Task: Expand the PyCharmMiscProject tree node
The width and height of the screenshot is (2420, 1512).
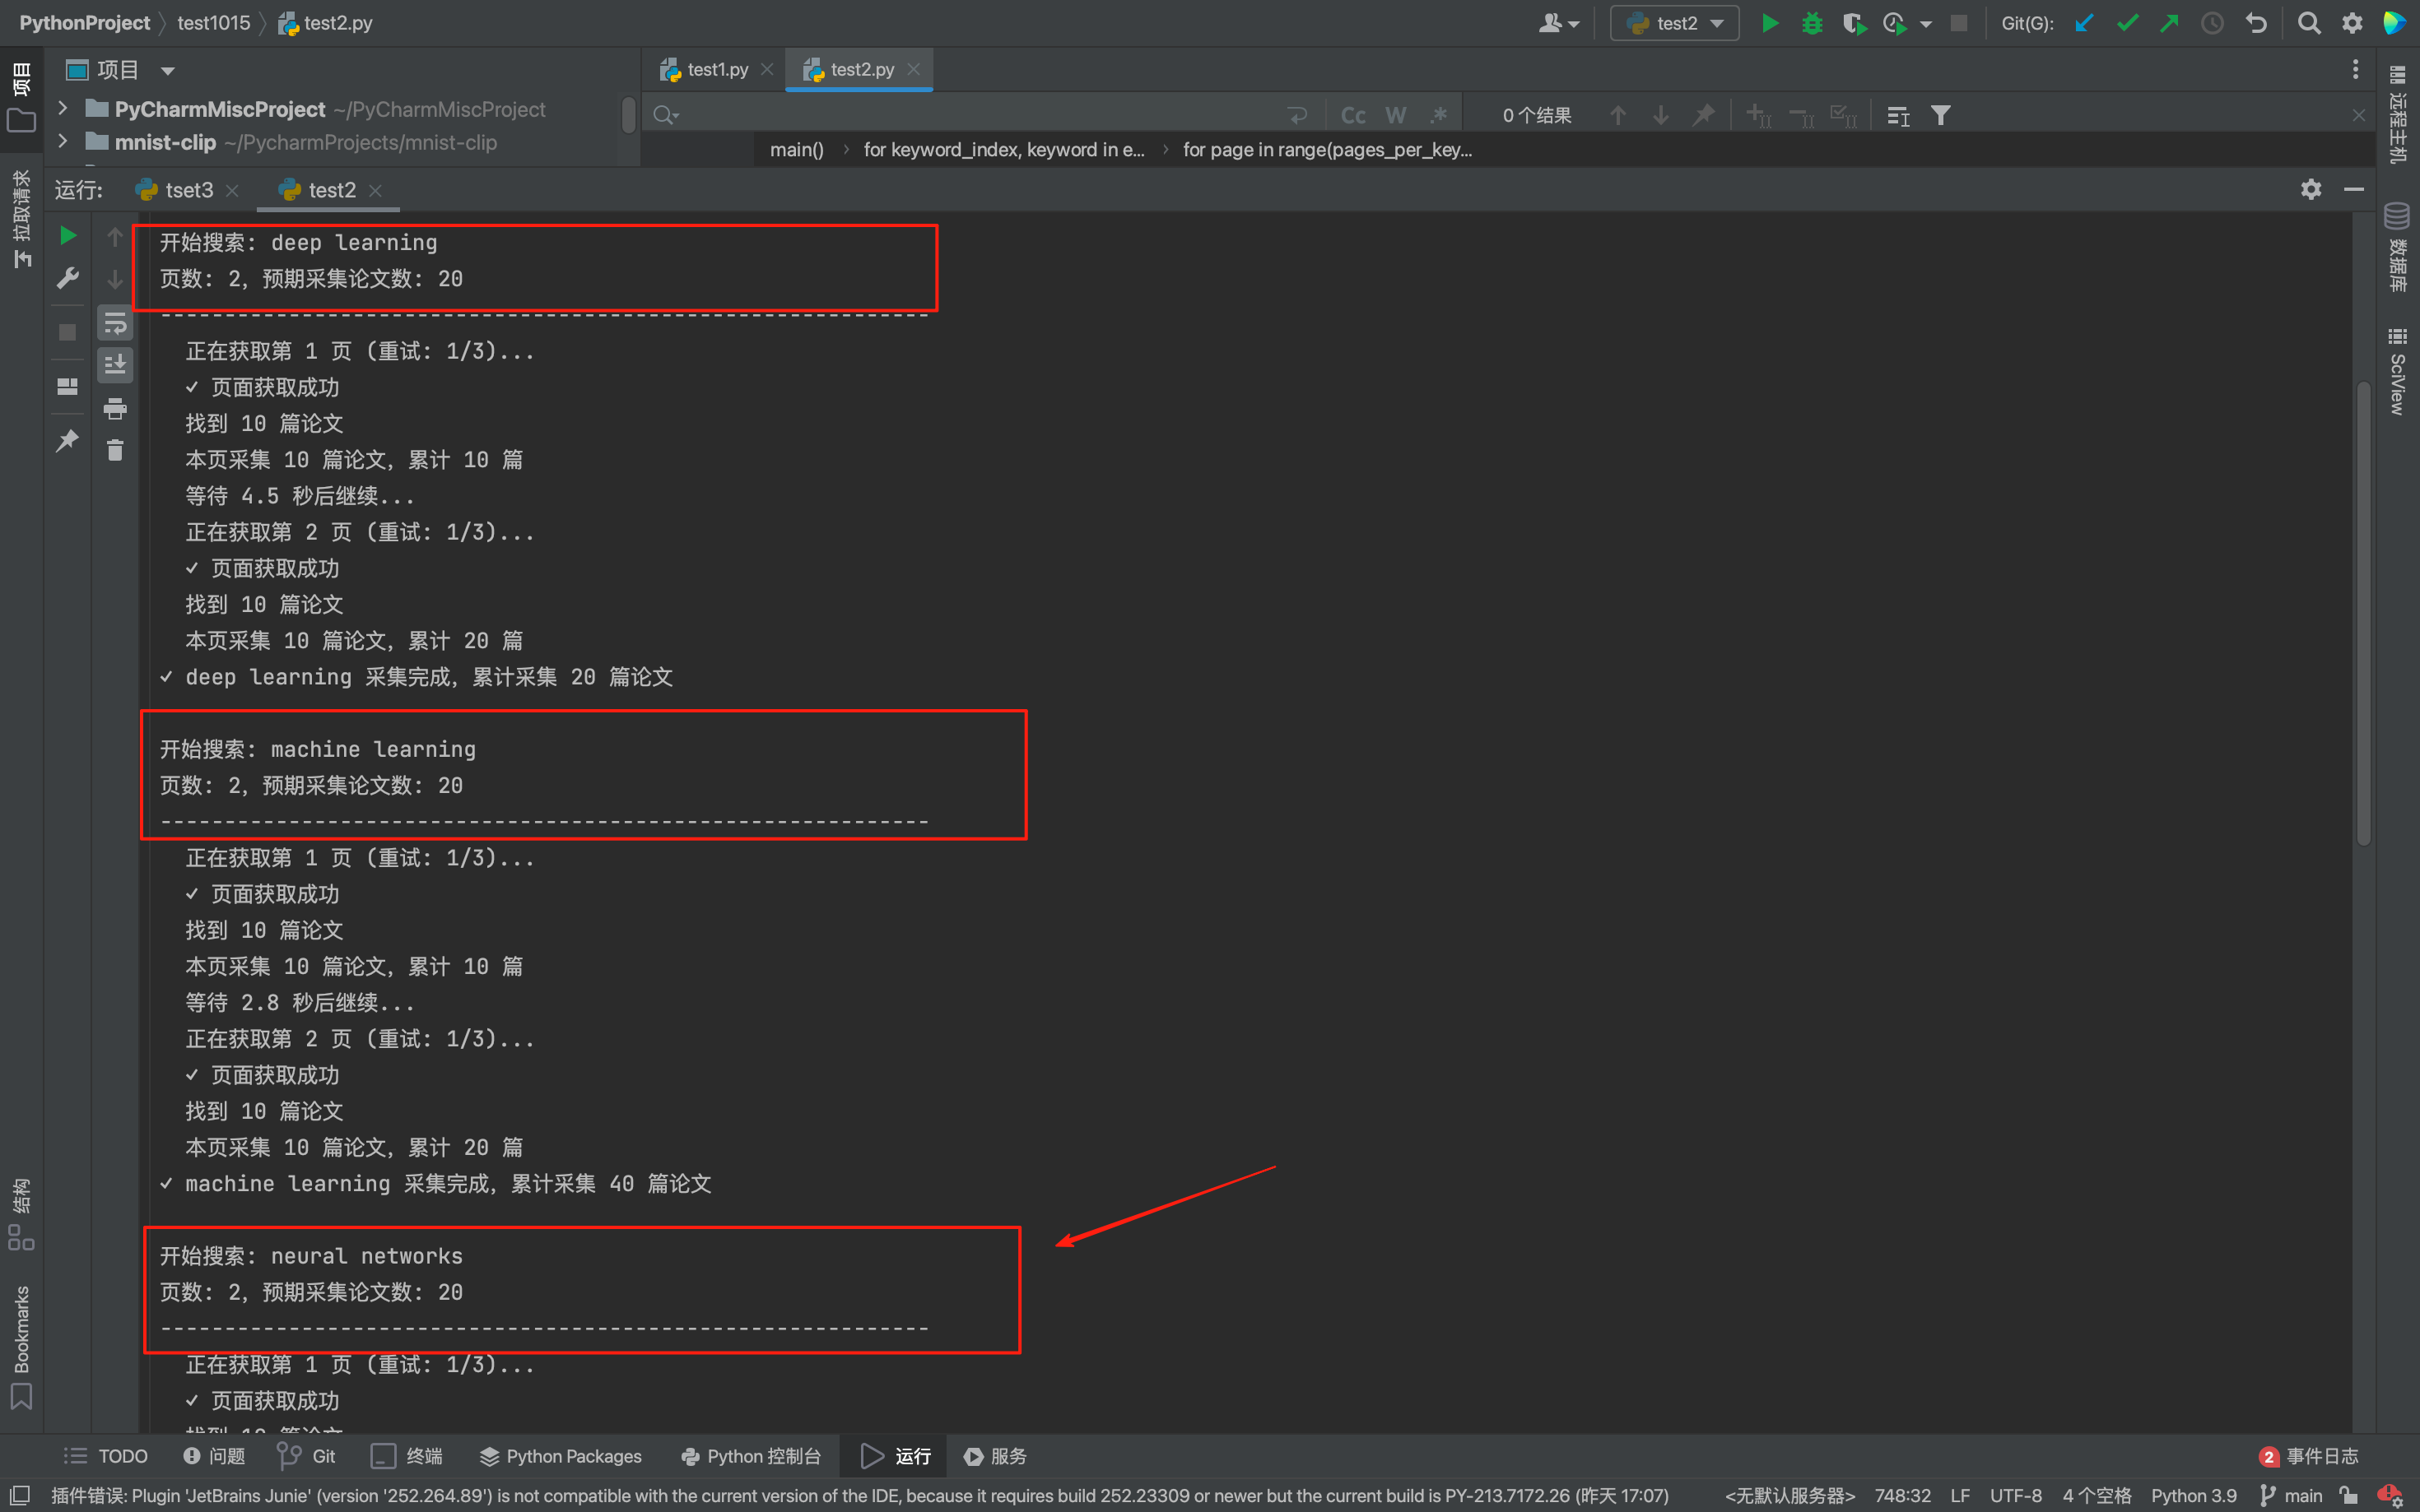Action: pyautogui.click(x=63, y=108)
